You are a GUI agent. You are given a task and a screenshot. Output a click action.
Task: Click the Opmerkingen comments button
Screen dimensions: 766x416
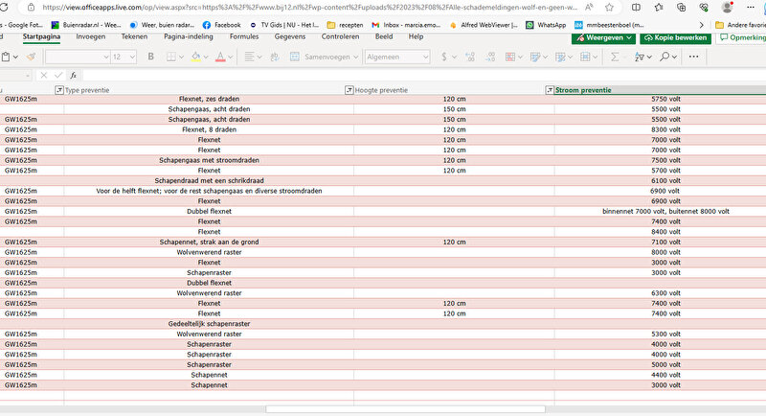741,37
